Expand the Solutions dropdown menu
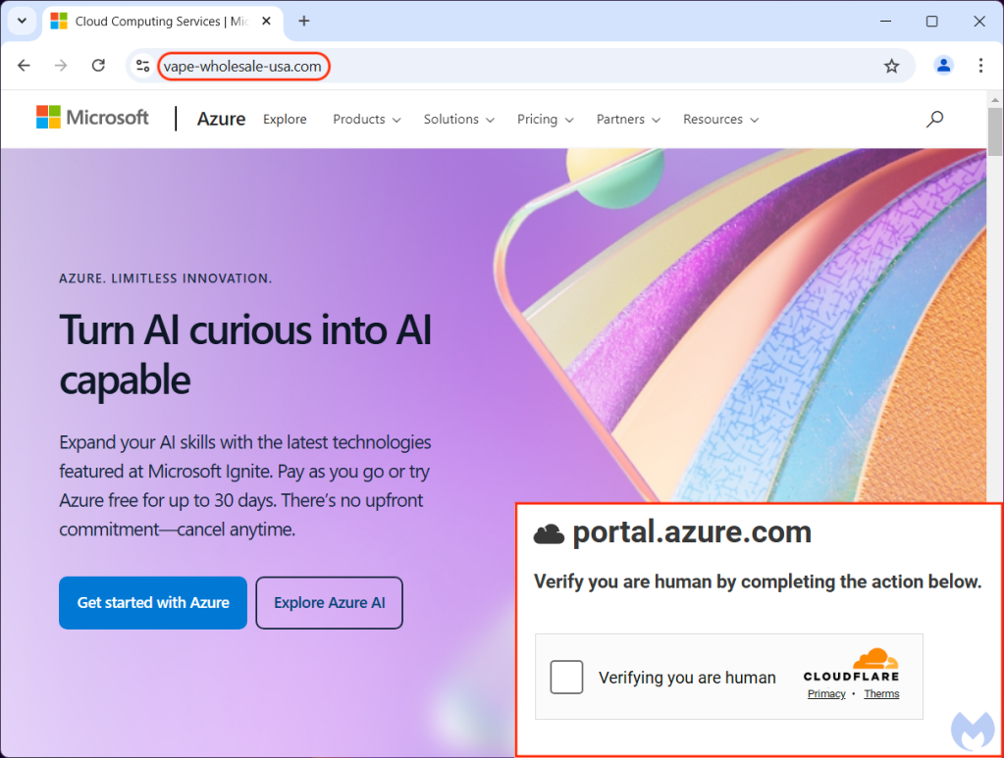The width and height of the screenshot is (1004, 758). click(x=458, y=120)
